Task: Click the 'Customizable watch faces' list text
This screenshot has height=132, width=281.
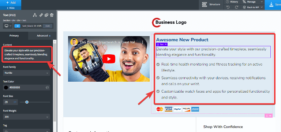Action: click(x=216, y=94)
